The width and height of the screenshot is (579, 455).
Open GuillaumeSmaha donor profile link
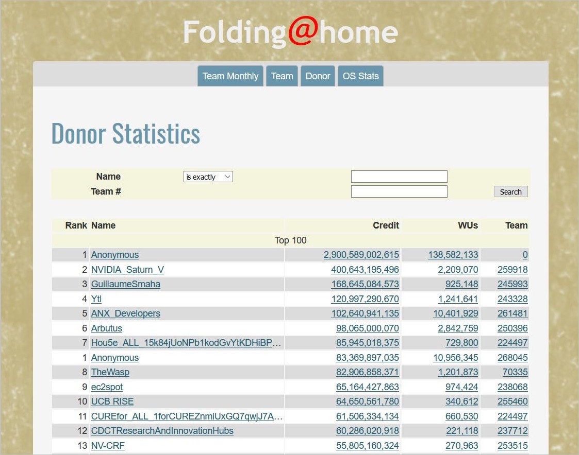125,284
